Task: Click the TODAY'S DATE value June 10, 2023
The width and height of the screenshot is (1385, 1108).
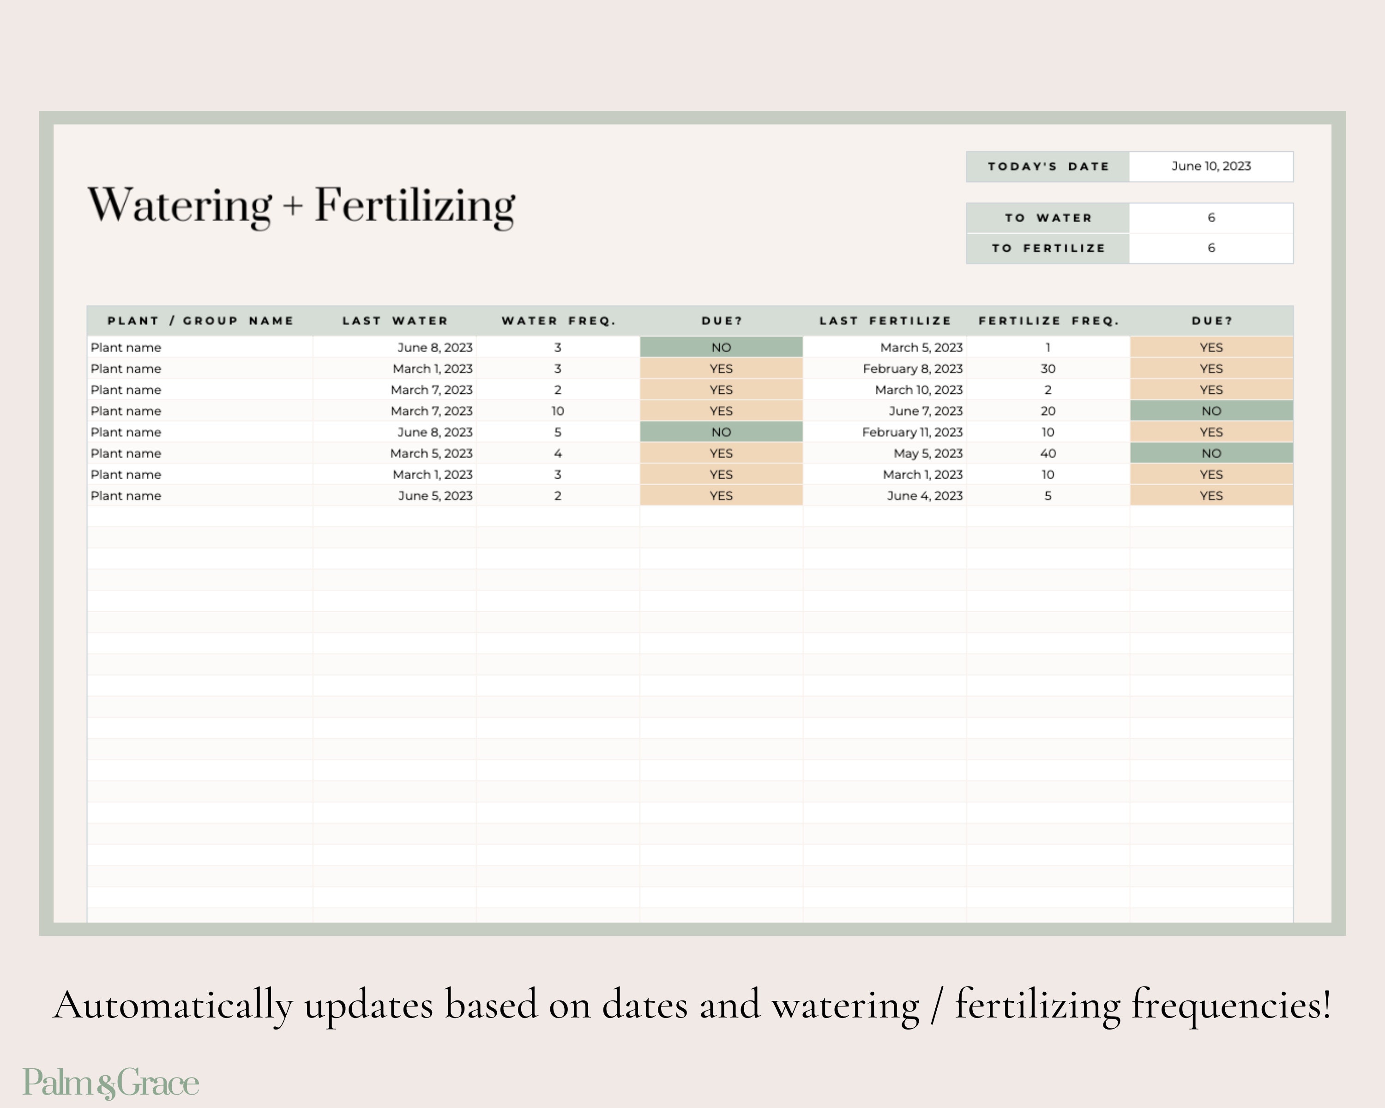Action: point(1210,166)
